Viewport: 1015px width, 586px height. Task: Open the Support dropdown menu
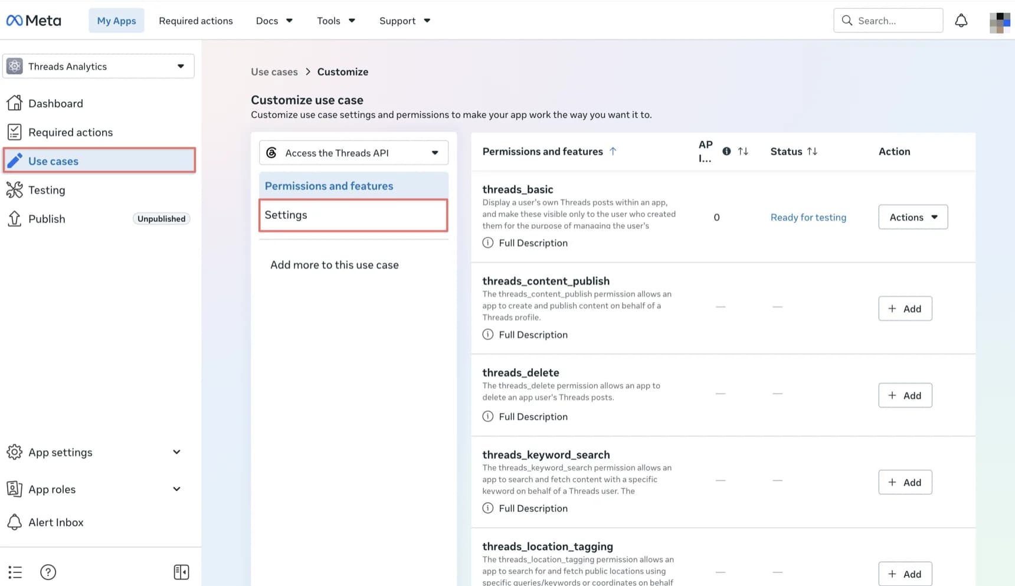point(405,21)
